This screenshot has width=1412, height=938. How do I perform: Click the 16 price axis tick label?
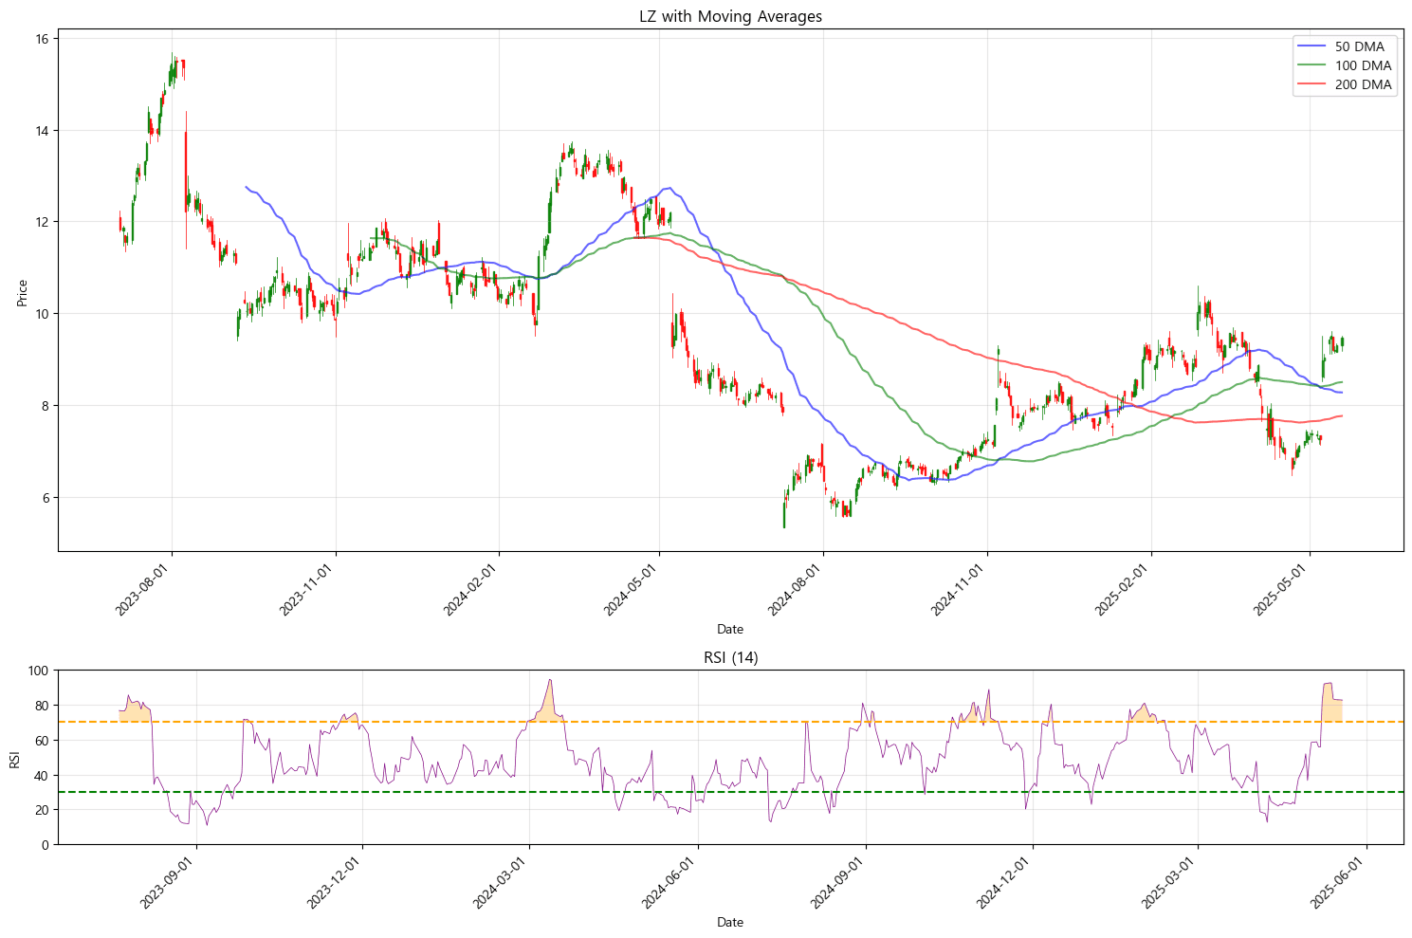click(x=44, y=38)
